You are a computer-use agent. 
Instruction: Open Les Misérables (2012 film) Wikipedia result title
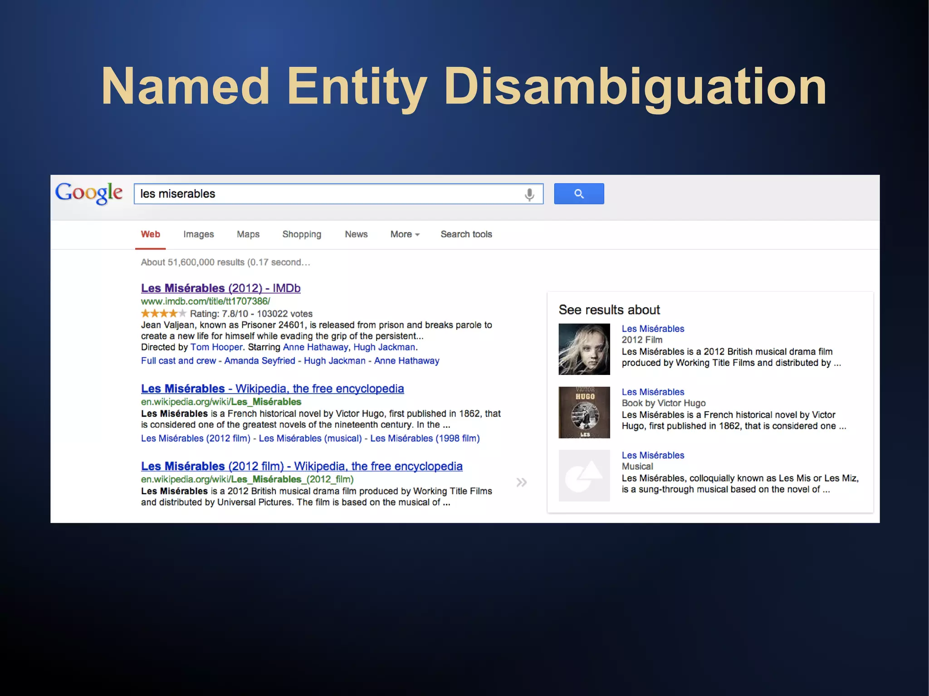tap(302, 466)
